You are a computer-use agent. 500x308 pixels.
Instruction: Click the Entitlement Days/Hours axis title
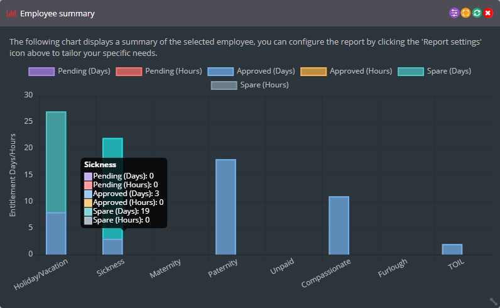pyautogui.click(x=13, y=175)
